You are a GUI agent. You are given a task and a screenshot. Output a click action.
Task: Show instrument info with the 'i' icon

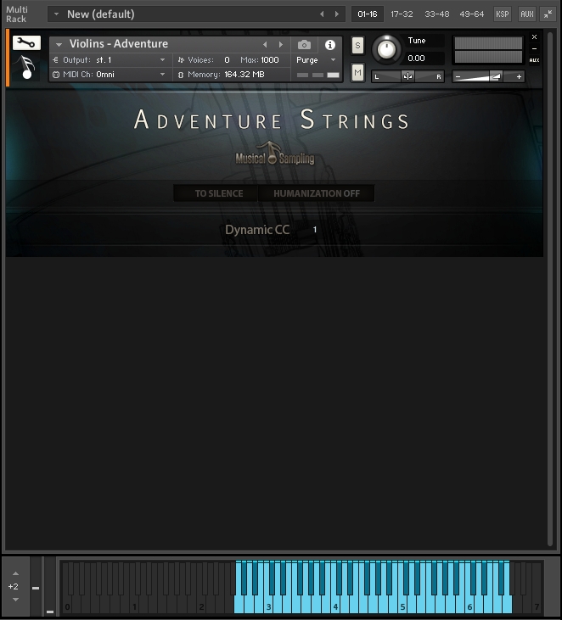click(x=329, y=45)
